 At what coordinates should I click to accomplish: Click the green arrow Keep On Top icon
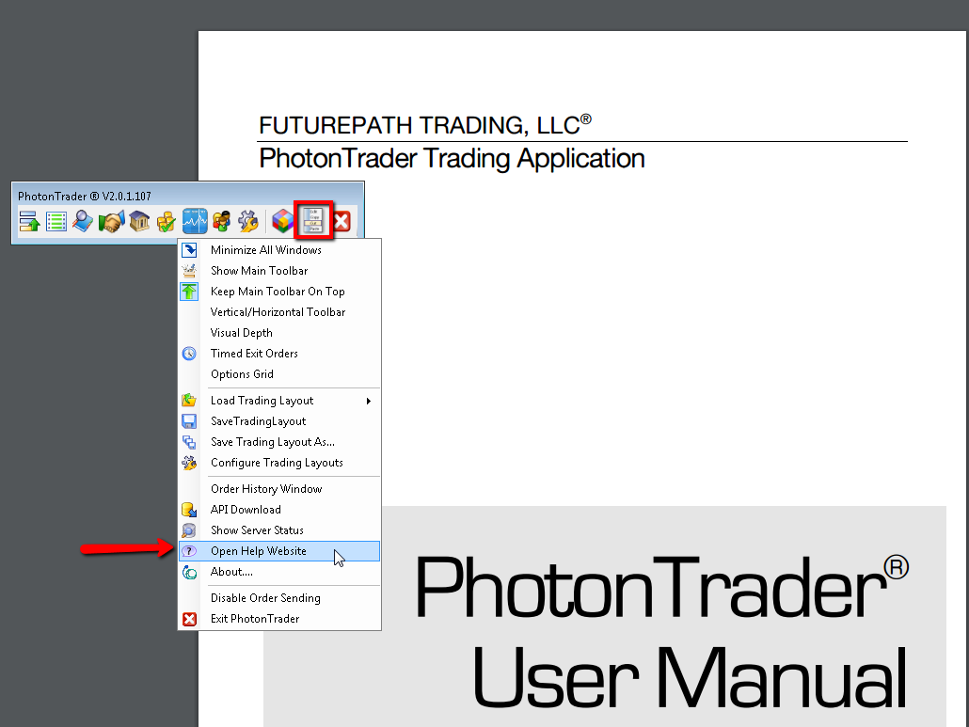pyautogui.click(x=189, y=292)
